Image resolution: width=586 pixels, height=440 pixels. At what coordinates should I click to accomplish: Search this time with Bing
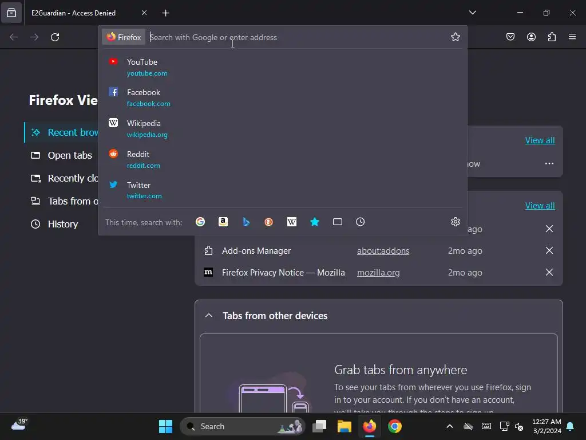[246, 222]
